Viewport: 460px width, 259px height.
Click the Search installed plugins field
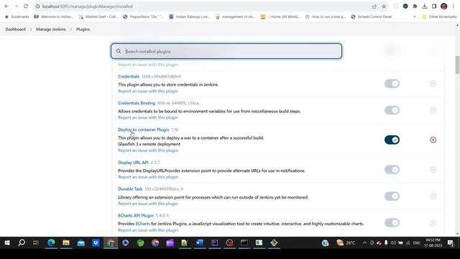(226, 51)
